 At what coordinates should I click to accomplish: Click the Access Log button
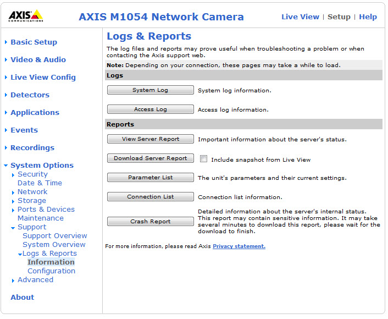click(x=151, y=109)
